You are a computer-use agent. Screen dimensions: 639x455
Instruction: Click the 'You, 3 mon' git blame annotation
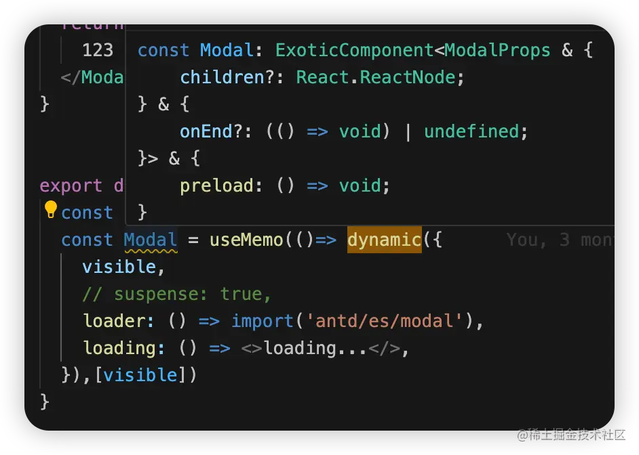559,240
